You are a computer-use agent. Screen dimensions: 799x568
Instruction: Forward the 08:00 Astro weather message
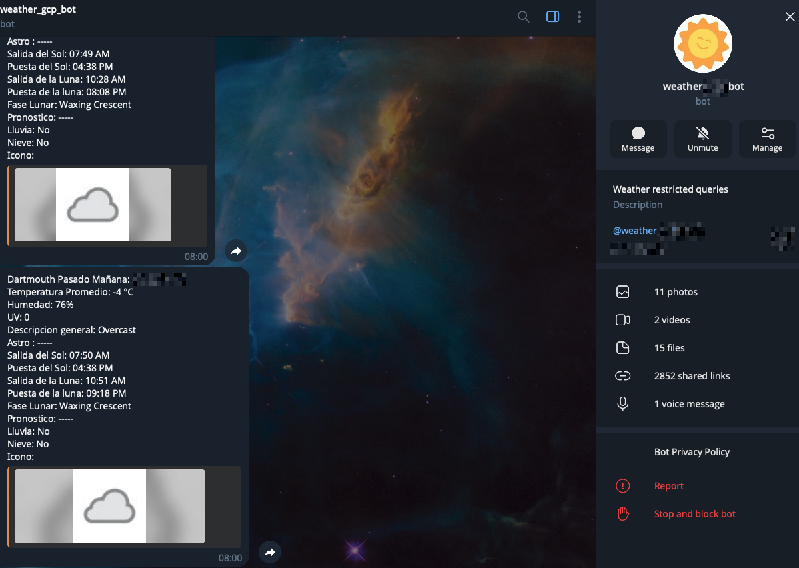click(x=235, y=250)
